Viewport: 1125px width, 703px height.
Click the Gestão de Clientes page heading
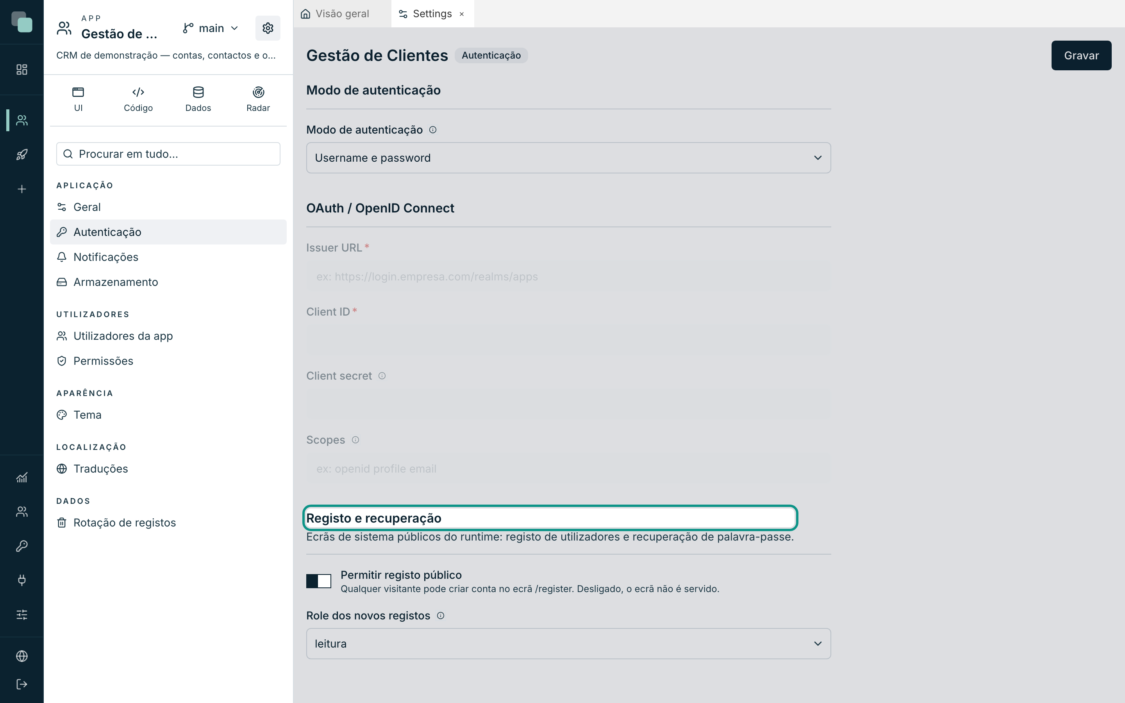click(x=377, y=55)
